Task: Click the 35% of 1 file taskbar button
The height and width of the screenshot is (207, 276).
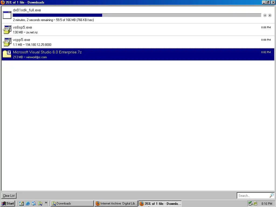Action: click(x=160, y=203)
